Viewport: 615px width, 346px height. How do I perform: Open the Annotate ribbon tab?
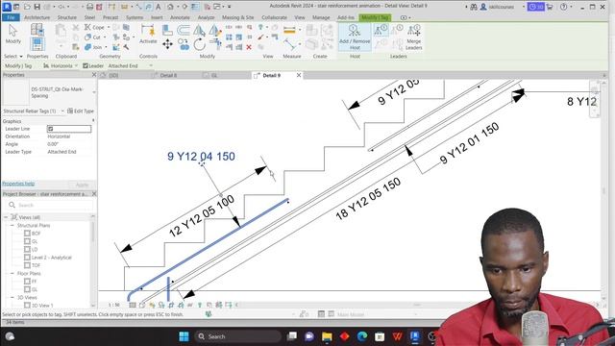pos(180,17)
